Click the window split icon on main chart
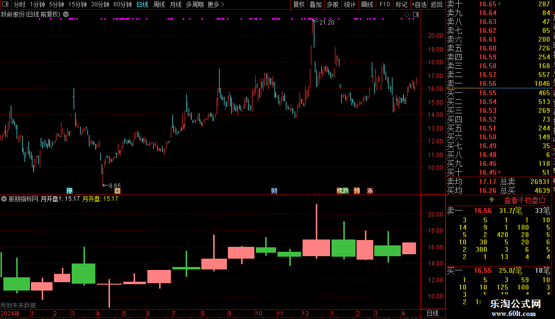555x319 pixels. tap(416, 15)
